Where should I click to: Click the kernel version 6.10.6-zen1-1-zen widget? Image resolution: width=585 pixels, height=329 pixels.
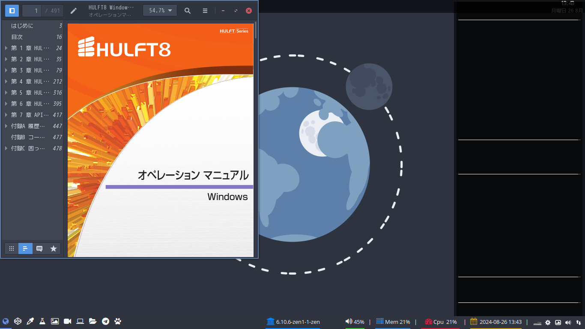click(293, 322)
